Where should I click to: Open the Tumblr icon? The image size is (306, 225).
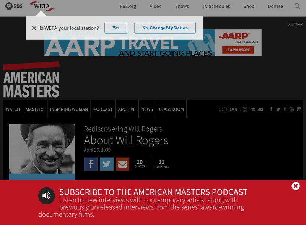coord(285,109)
